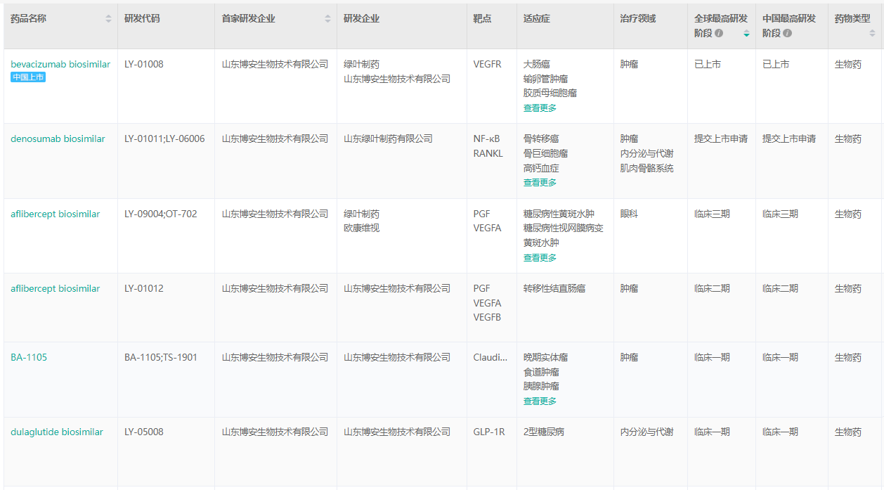The height and width of the screenshot is (490, 884).
Task: Click 生物药 in dulaglutide biosimilar row
Action: pos(848,432)
